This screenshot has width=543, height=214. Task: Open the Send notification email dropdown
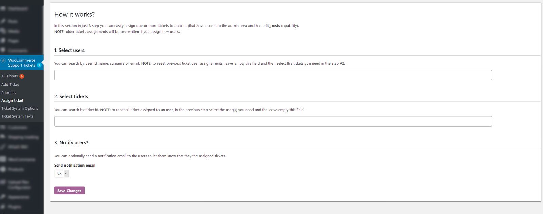[x=62, y=174]
